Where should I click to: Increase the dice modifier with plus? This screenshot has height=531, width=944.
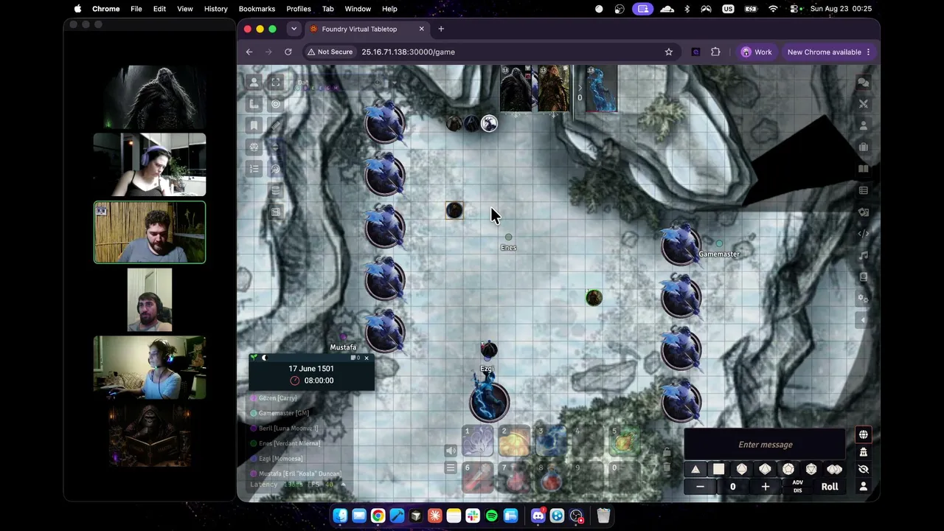[x=765, y=487]
